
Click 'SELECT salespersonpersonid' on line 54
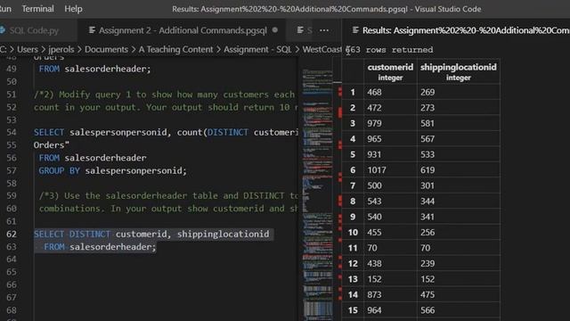tap(101, 133)
